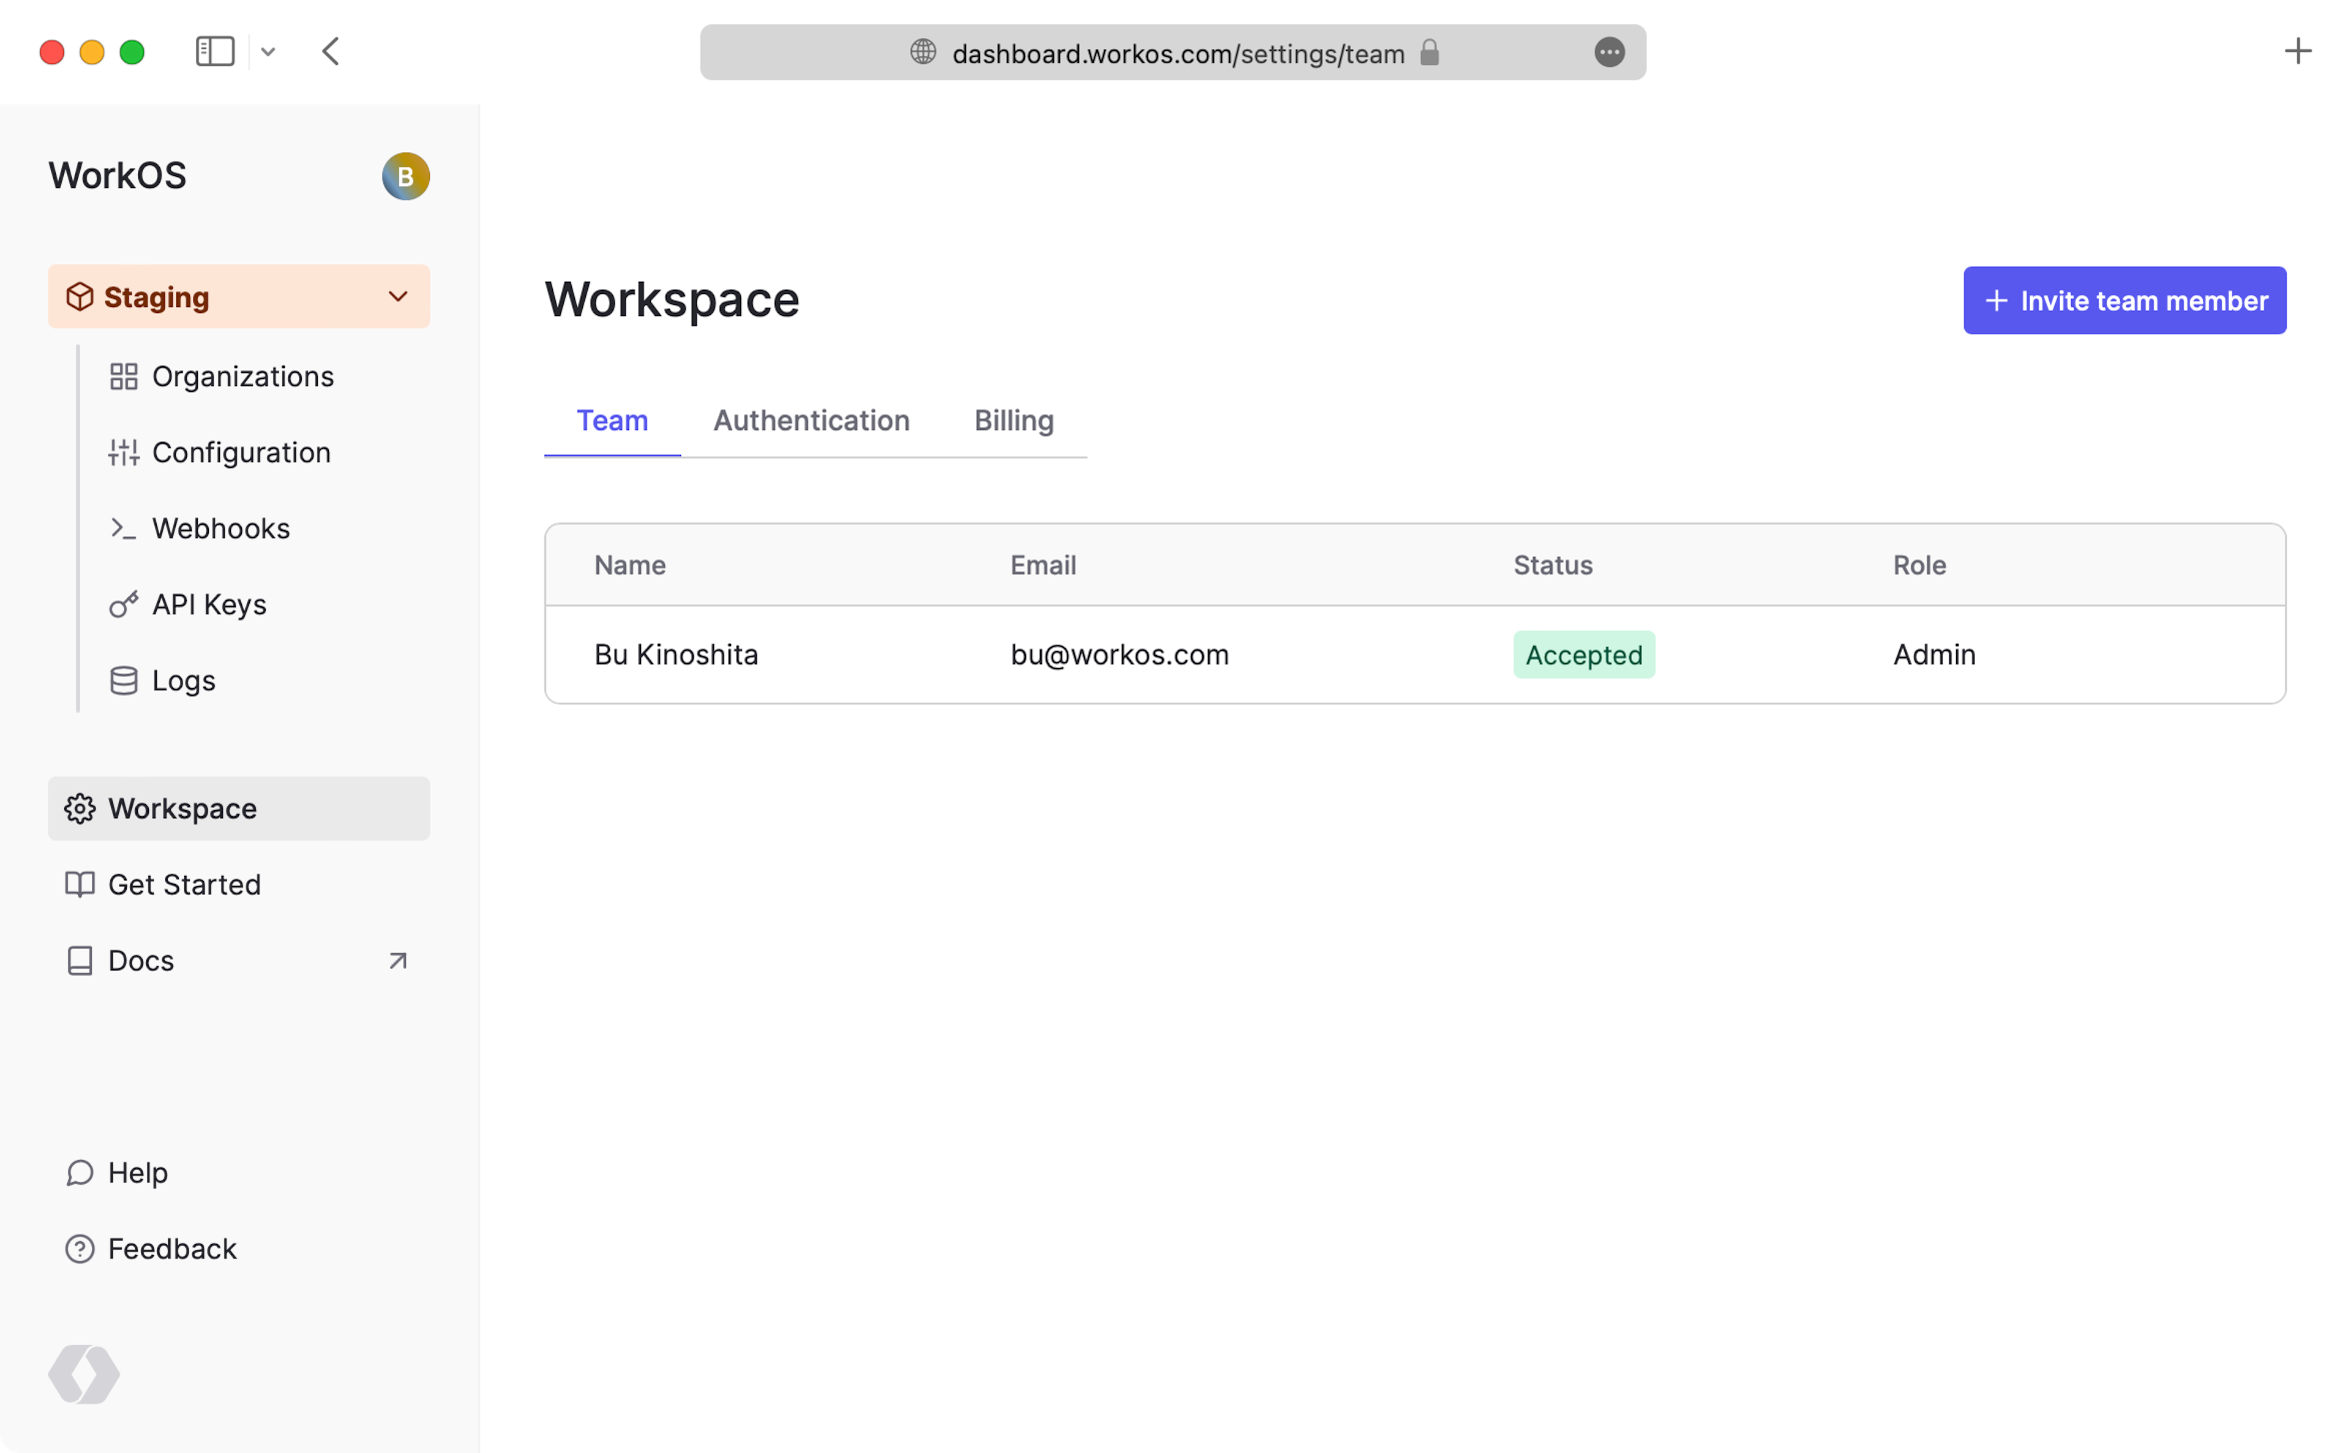This screenshot has height=1453, width=2351.
Task: Click the Webhooks terminal icon
Action: (x=124, y=528)
